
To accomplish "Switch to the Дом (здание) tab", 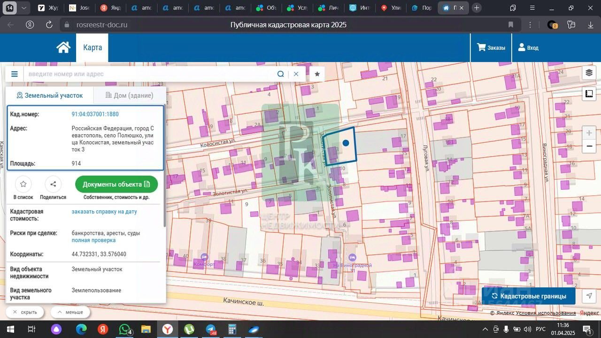I will (x=129, y=95).
